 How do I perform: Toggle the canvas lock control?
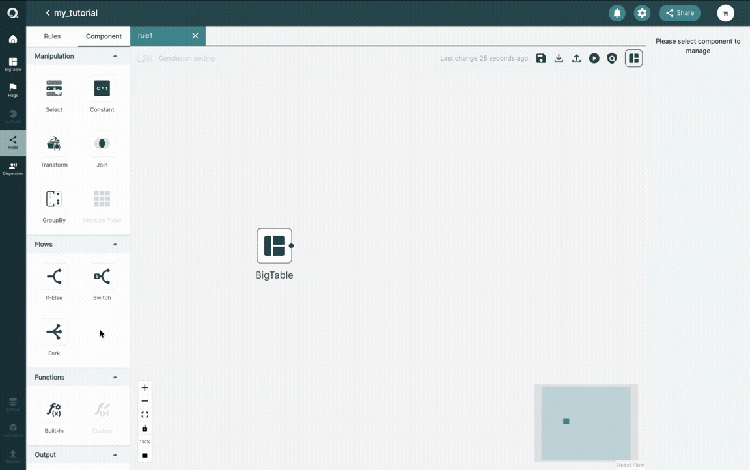(145, 428)
